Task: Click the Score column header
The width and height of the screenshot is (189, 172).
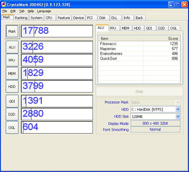Action: (x=161, y=38)
